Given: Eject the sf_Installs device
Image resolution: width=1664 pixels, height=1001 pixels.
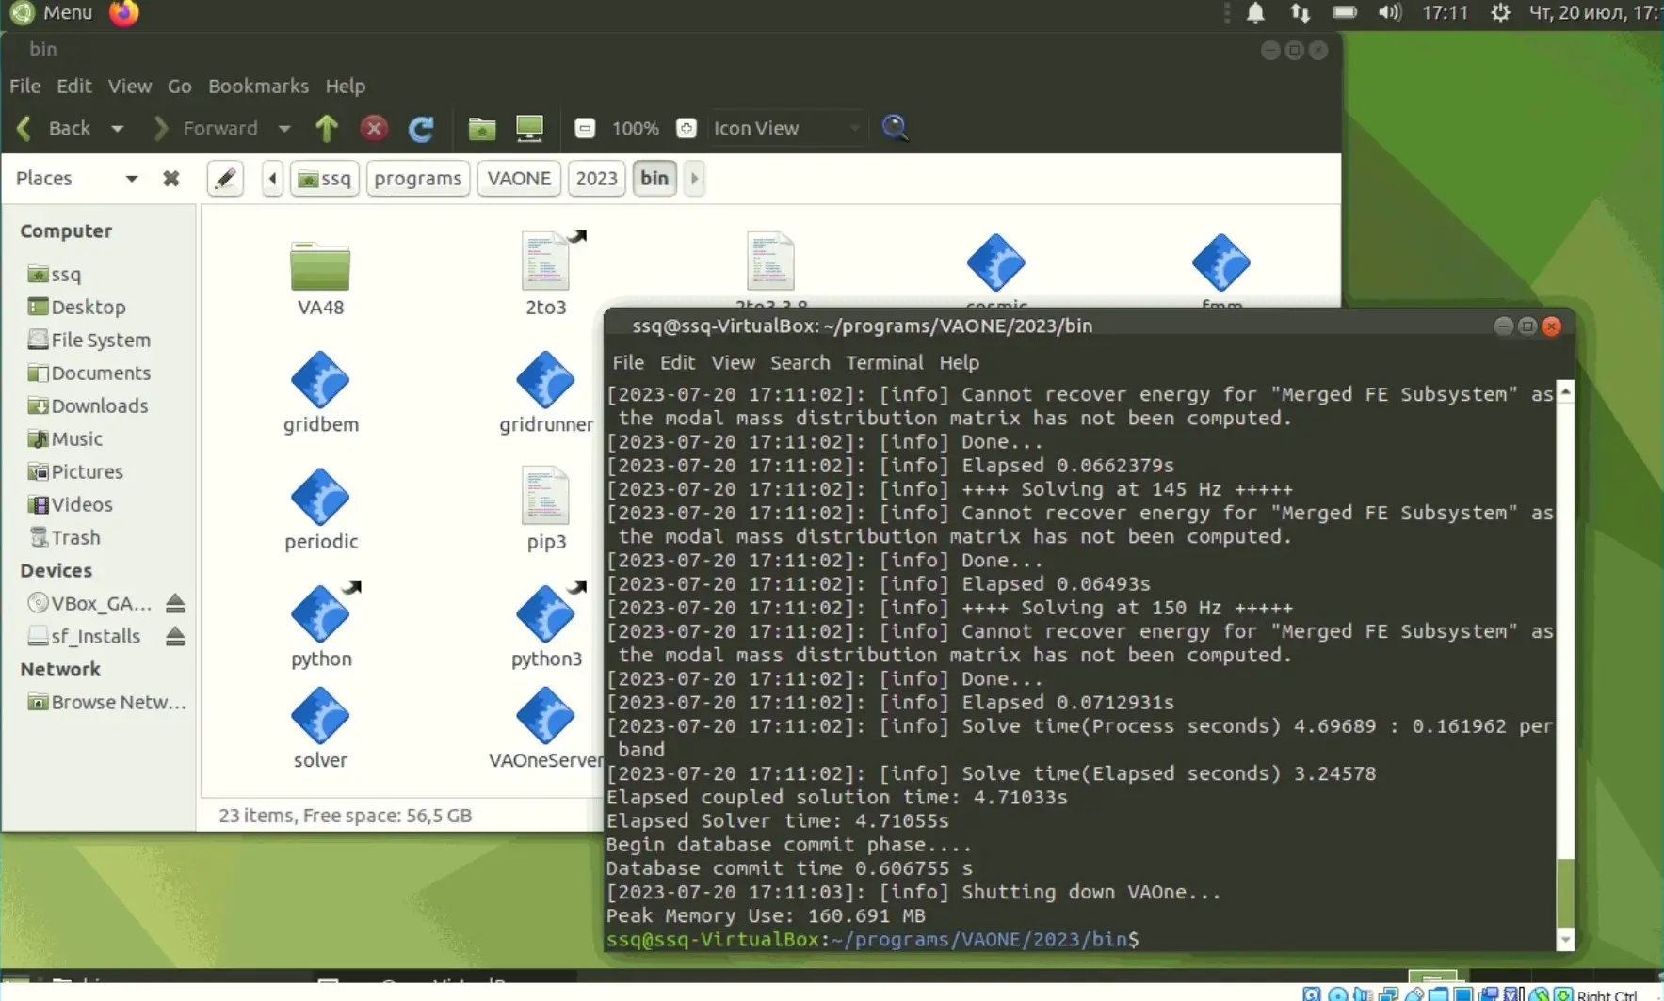Looking at the screenshot, I should pos(175,637).
